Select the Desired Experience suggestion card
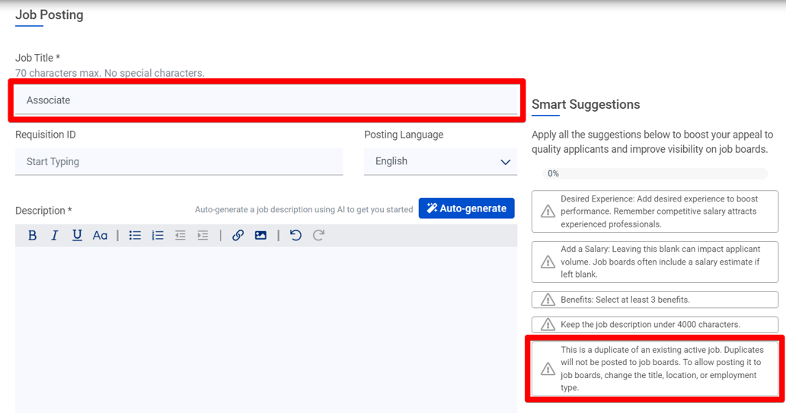 pyautogui.click(x=655, y=211)
